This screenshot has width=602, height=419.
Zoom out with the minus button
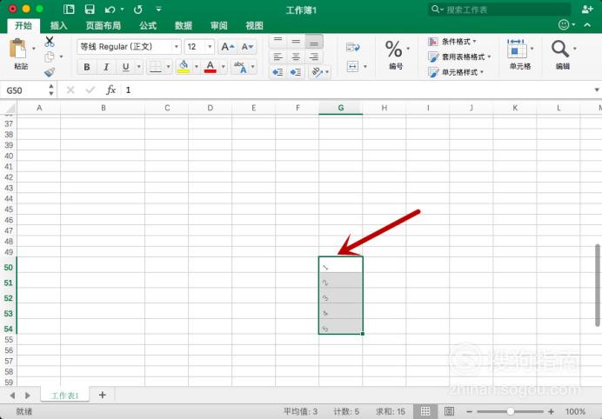[x=469, y=412]
